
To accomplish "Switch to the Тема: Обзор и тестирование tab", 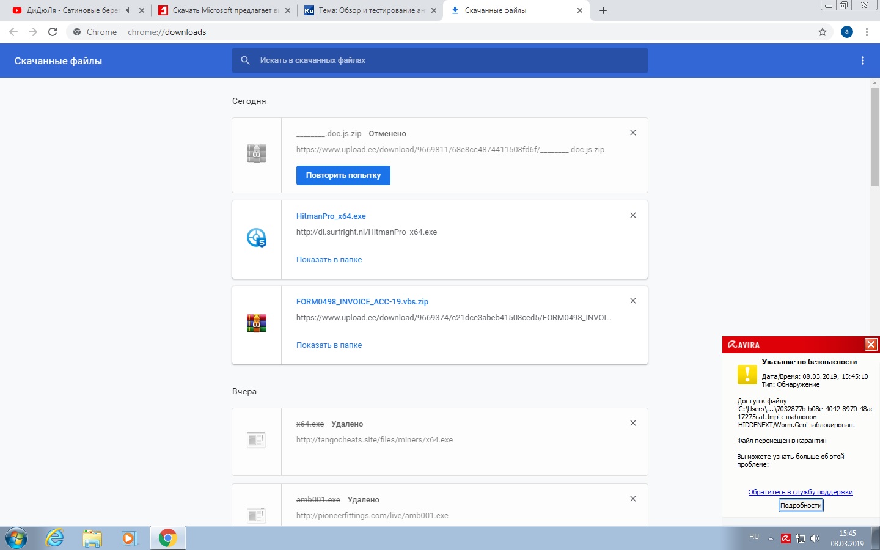I will coord(371,10).
